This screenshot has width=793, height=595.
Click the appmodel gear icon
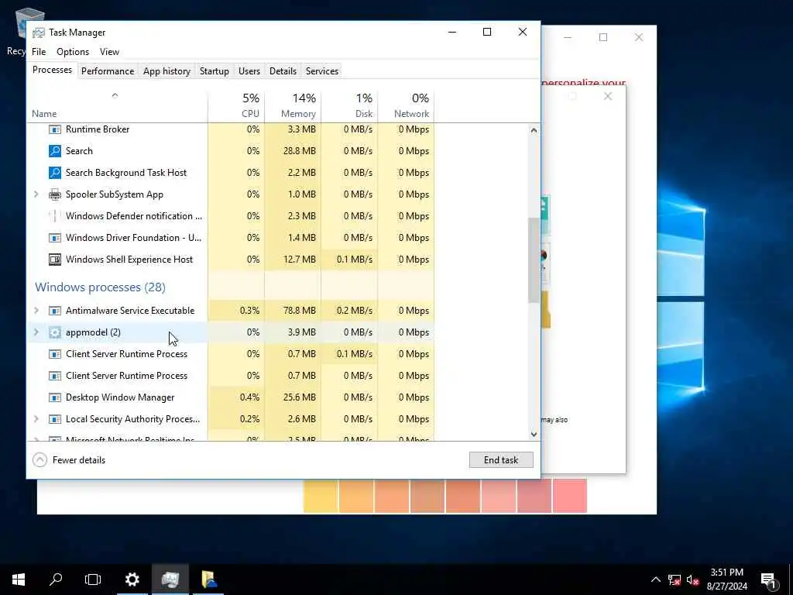55,332
